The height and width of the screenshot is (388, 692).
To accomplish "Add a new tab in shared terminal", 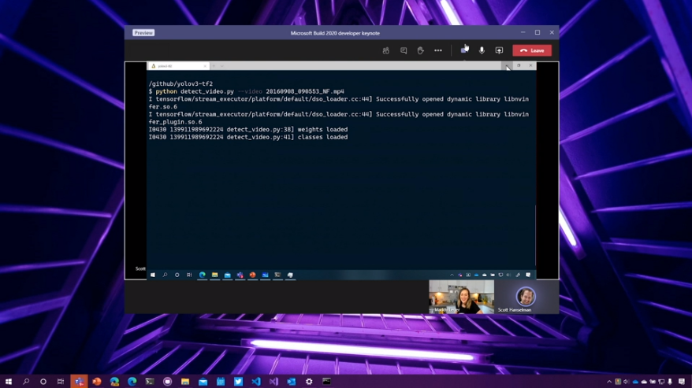I will [214, 66].
